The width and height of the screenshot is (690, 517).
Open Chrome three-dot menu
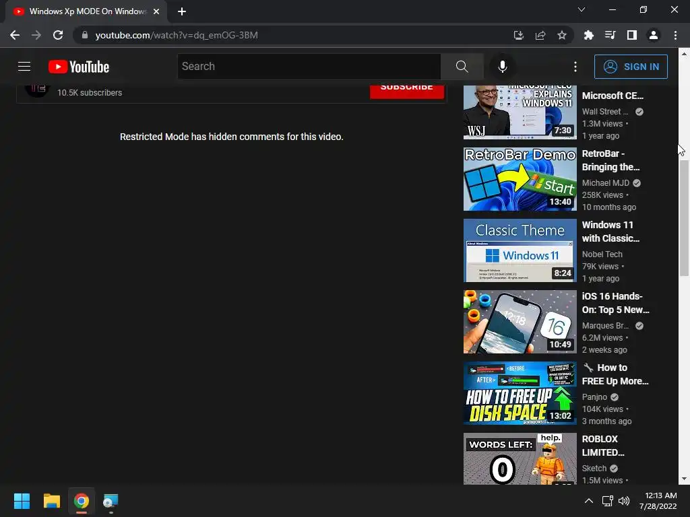click(675, 35)
